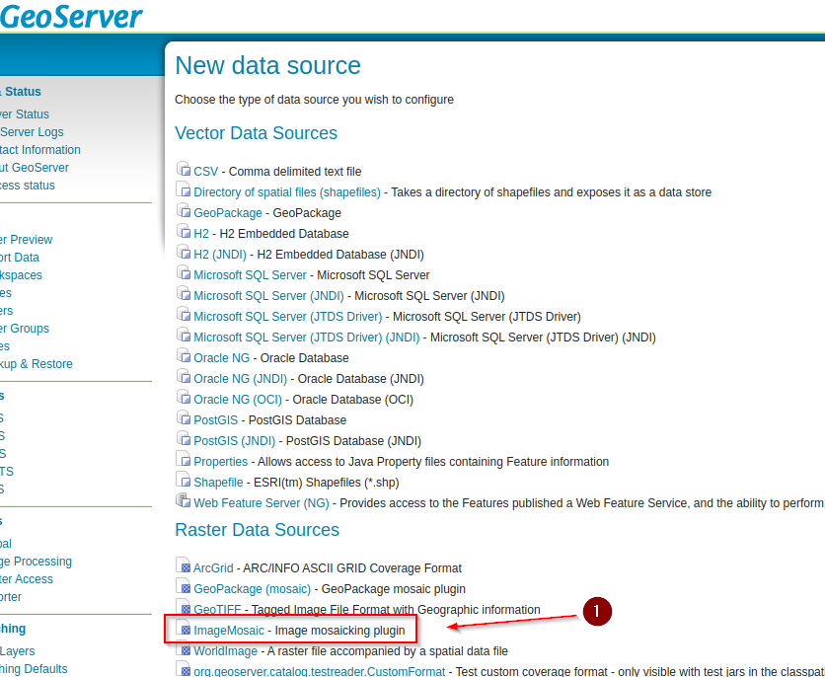Click the GeoPackage vector source icon
This screenshot has width=825, height=677.
184,210
